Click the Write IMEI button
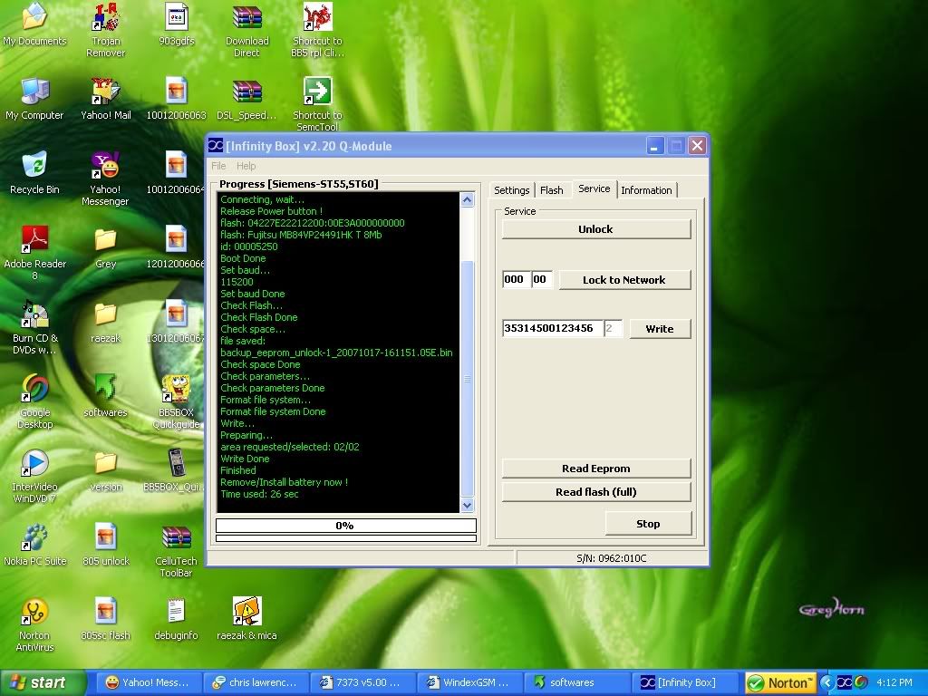This screenshot has height=696, width=928. tap(660, 328)
